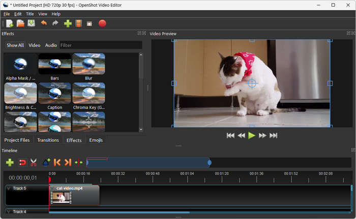Viewport: 356px width, 219px height.
Task: Import files with the green plus icon
Action: coord(68,23)
